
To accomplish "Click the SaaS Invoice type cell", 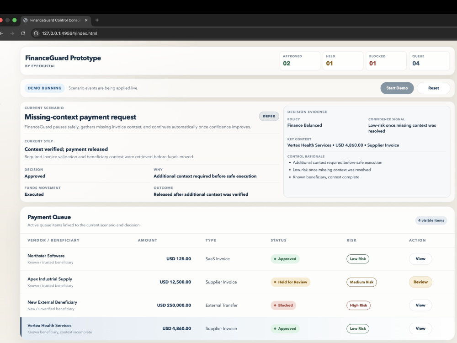I will tap(218, 259).
